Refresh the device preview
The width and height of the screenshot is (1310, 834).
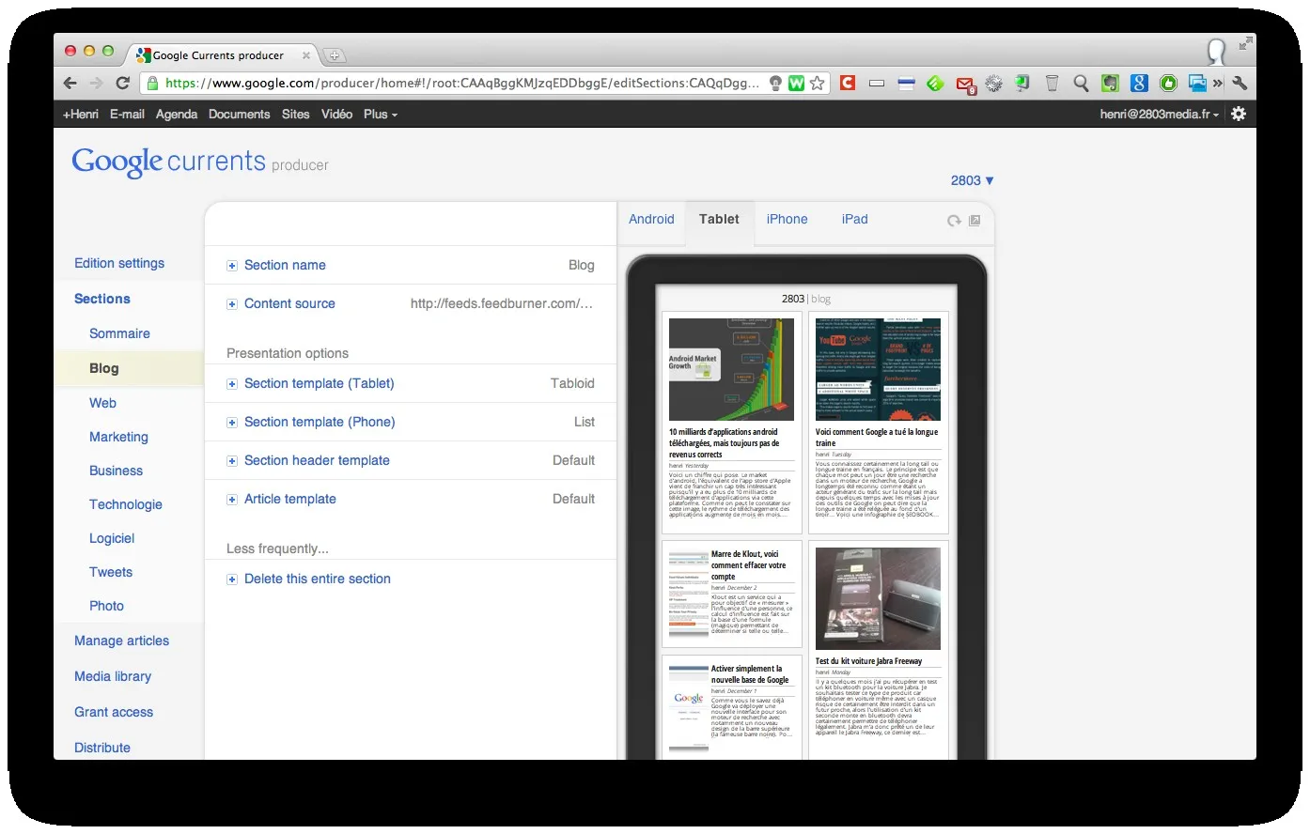(954, 221)
